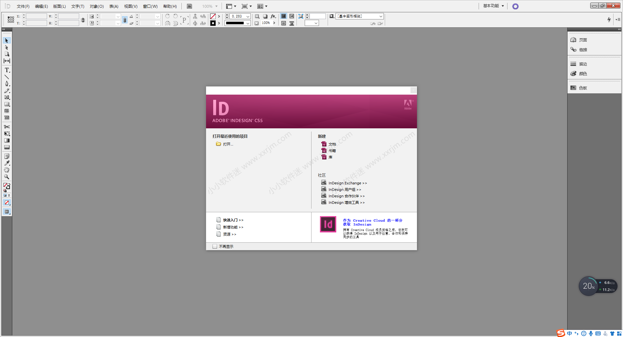Select the Selection tool
Image resolution: width=623 pixels, height=337 pixels.
pyautogui.click(x=7, y=41)
